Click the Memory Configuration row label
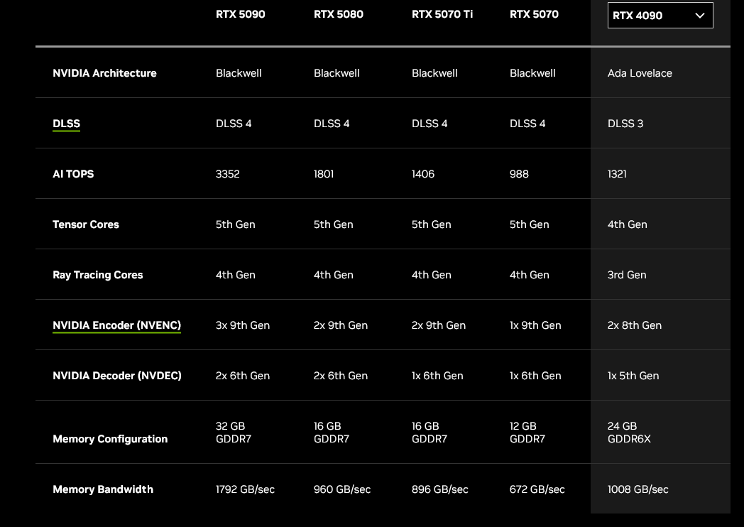 110,439
